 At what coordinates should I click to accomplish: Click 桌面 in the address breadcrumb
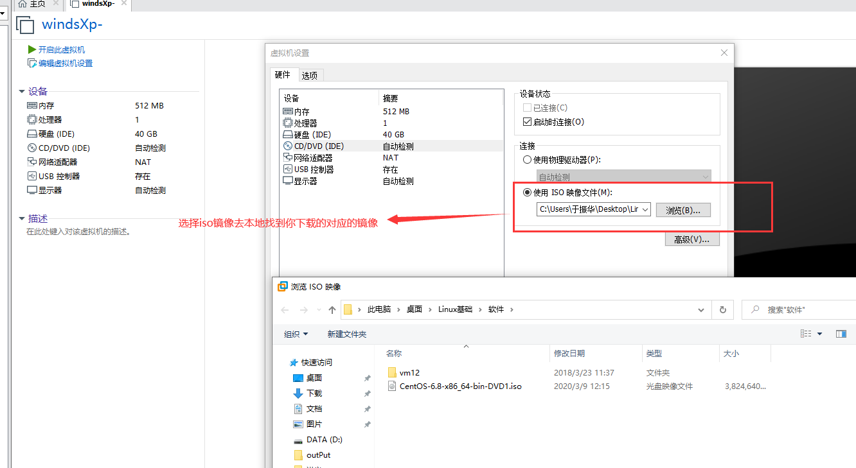[x=415, y=309]
